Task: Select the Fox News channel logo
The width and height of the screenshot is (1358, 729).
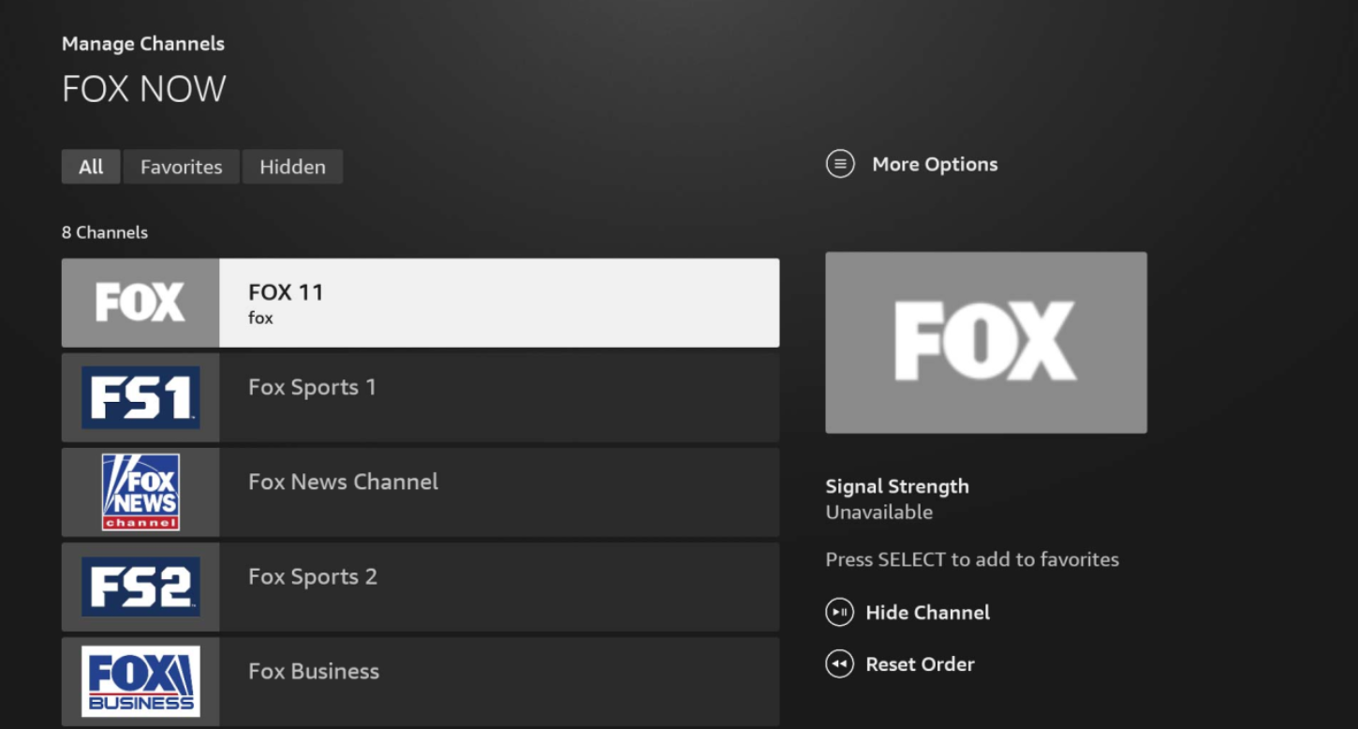Action: pyautogui.click(x=140, y=492)
